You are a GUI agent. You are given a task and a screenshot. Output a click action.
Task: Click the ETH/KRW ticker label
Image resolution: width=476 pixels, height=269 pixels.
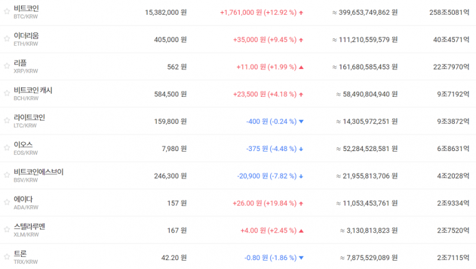26,44
